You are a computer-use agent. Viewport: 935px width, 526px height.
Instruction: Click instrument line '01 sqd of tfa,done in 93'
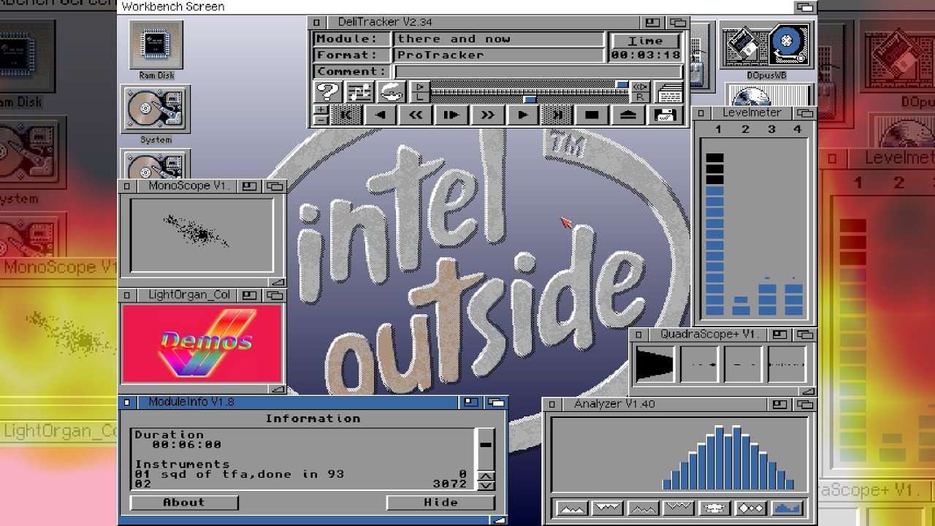240,474
